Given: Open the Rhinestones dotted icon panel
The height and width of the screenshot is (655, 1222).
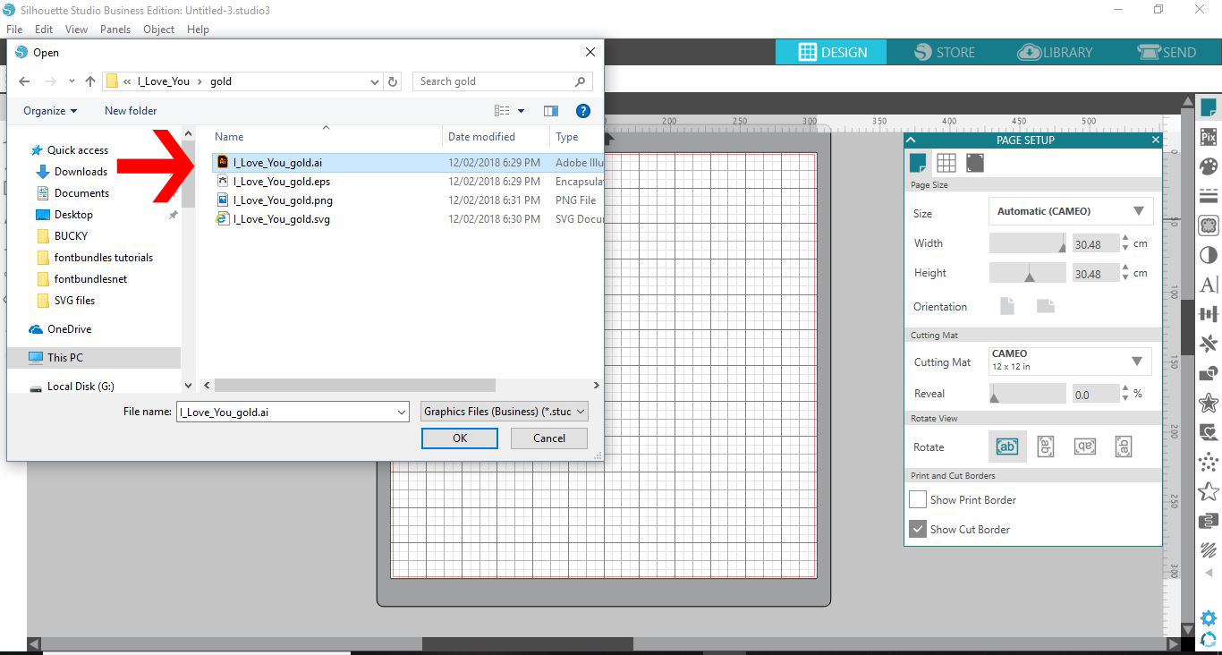Looking at the screenshot, I should pos(1209,462).
